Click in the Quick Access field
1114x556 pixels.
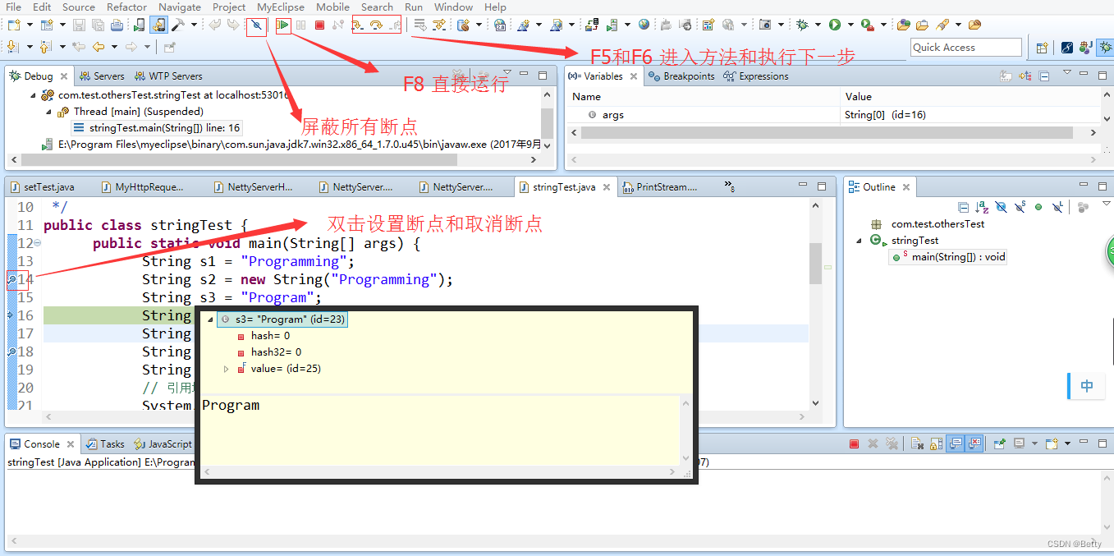[x=966, y=48]
